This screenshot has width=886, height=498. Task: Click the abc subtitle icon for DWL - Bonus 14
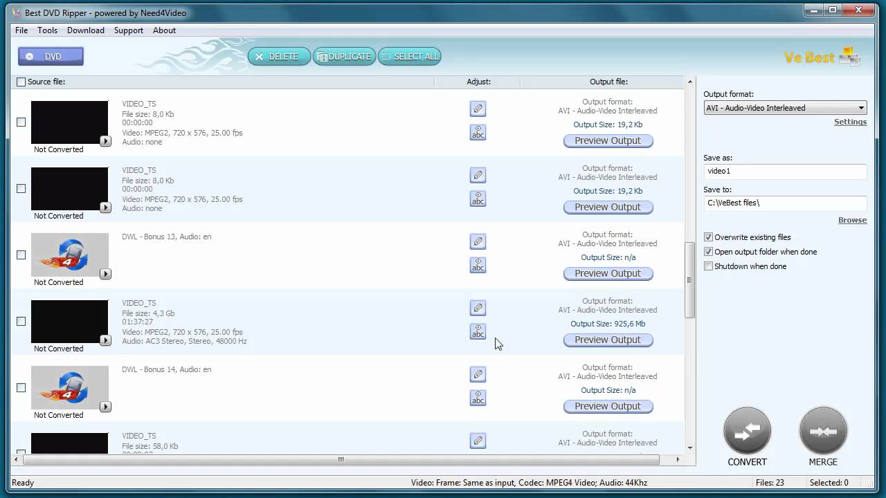[478, 398]
